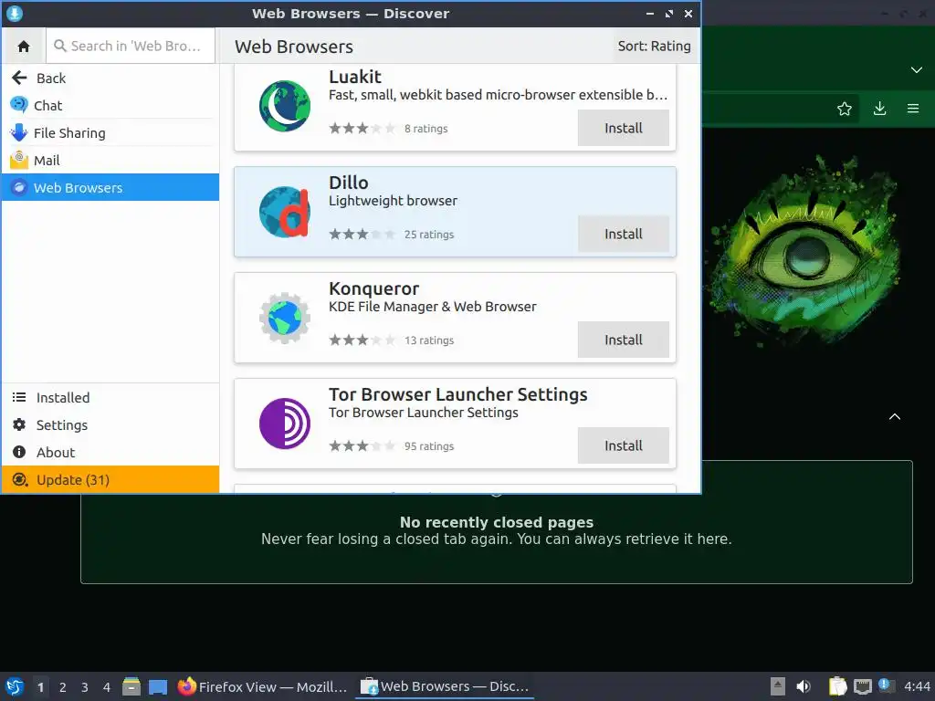Click the Installed list icon

point(19,397)
